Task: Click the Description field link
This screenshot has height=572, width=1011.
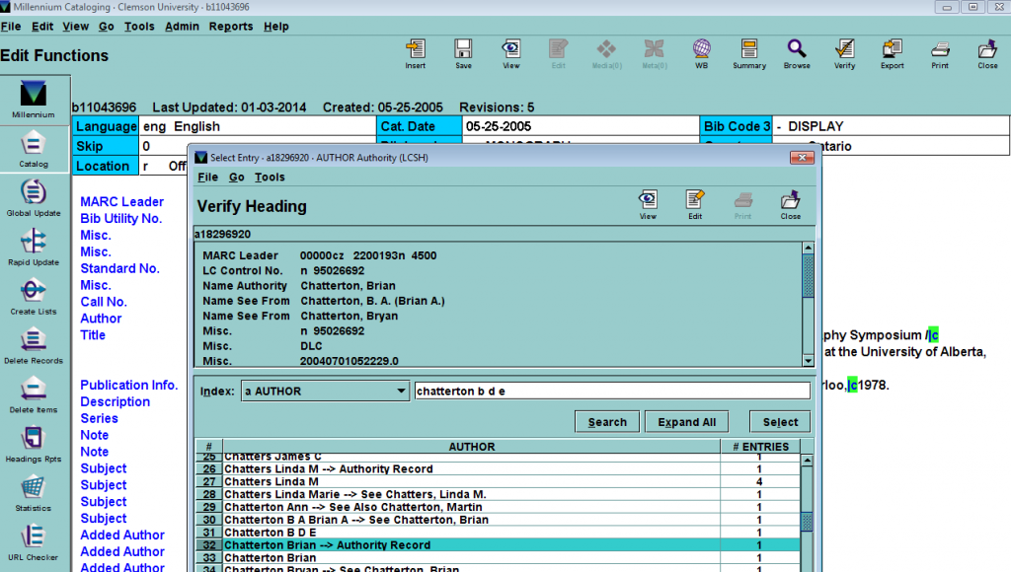Action: 115,401
